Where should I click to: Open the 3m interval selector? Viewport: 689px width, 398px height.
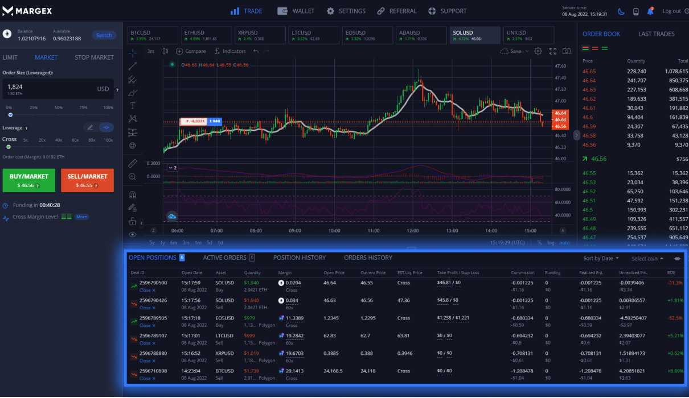tap(151, 51)
